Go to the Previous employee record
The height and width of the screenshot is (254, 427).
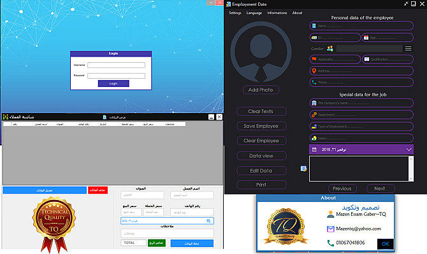(x=342, y=189)
